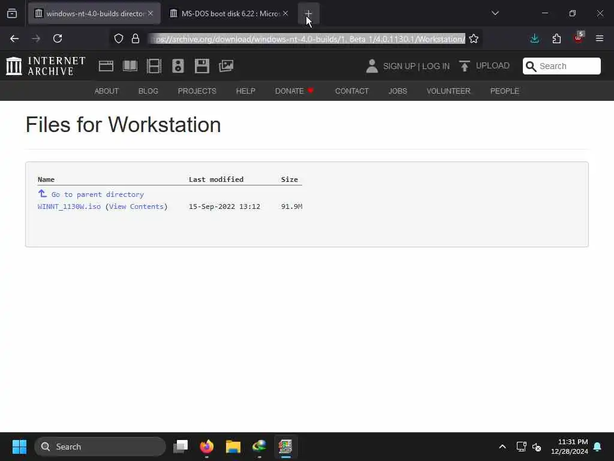Open the notifications bell icon
The image size is (614, 461).
598,447
